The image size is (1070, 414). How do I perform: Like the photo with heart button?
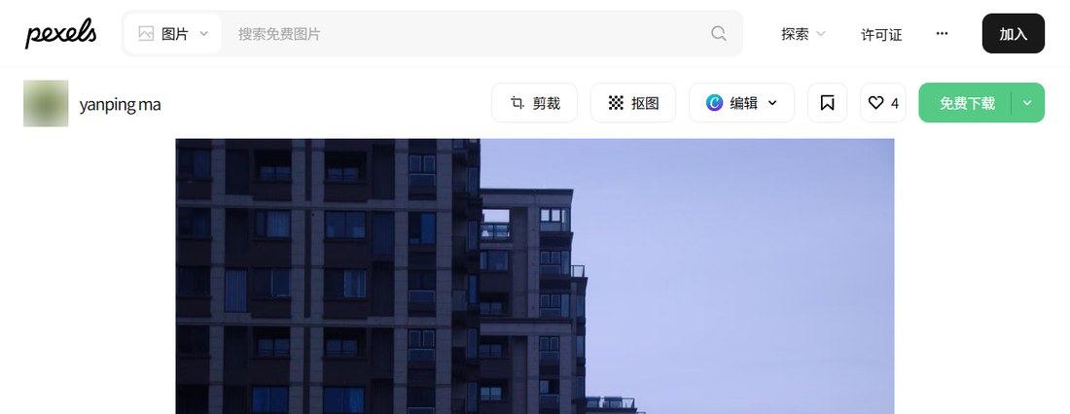coord(883,103)
